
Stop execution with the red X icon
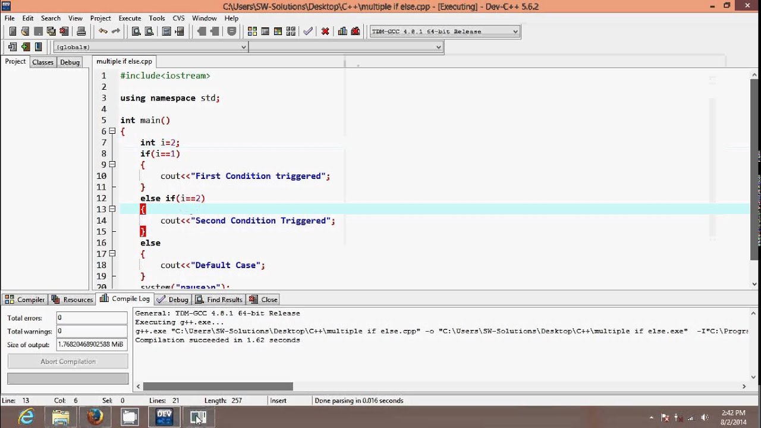325,32
